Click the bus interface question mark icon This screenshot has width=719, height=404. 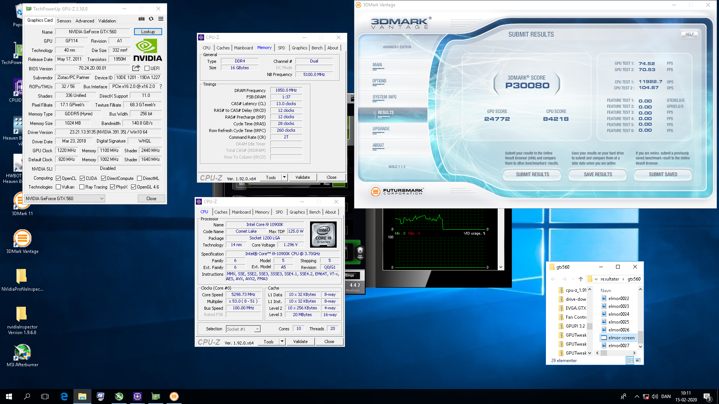(x=161, y=86)
